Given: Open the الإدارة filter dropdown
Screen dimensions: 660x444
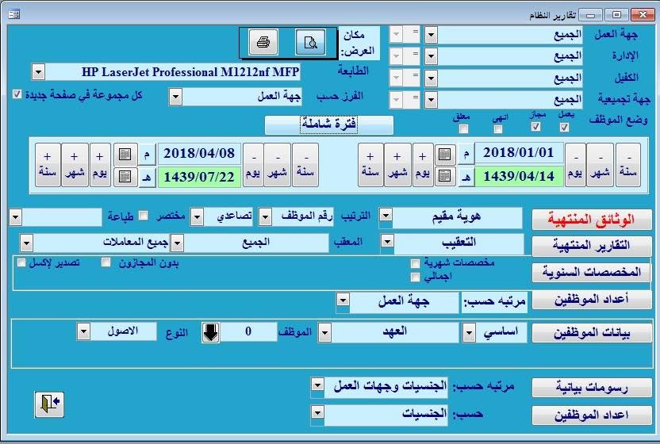Looking at the screenshot, I should click(431, 56).
